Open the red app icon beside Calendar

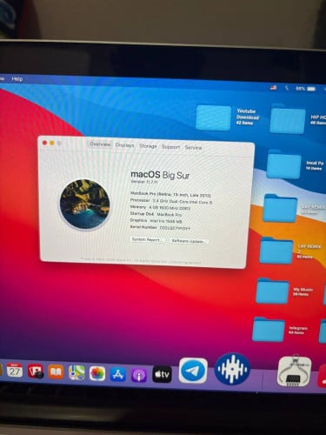click(36, 371)
